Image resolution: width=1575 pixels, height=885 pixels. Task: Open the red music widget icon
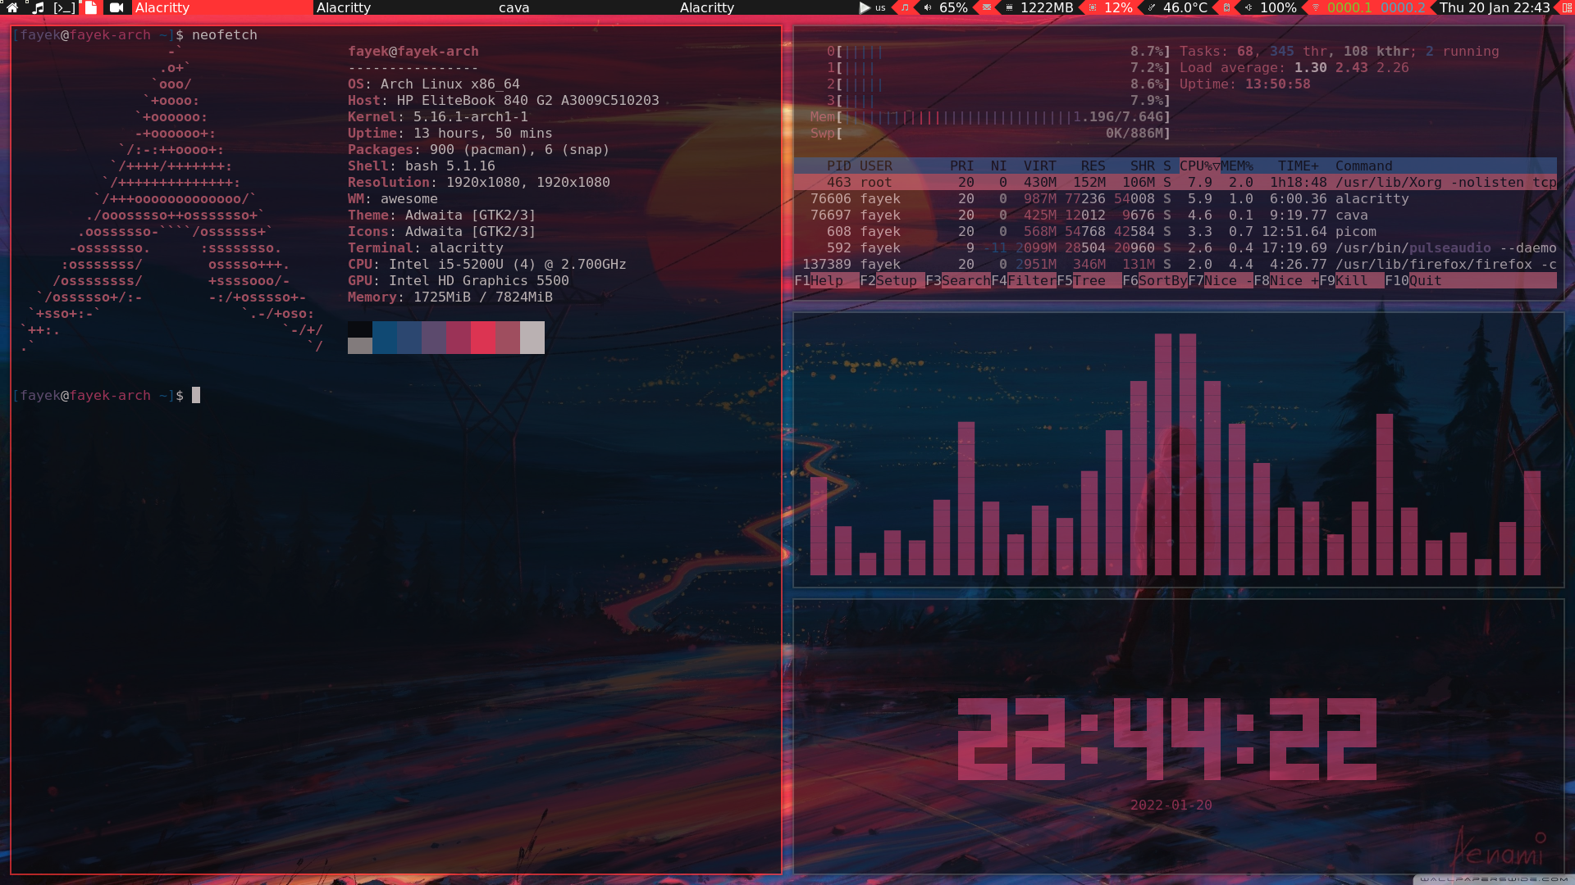click(905, 7)
